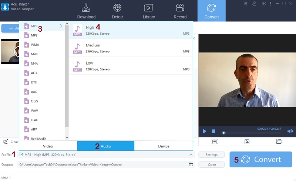Click the Settings button
The height and width of the screenshot is (181, 296).
(x=211, y=155)
